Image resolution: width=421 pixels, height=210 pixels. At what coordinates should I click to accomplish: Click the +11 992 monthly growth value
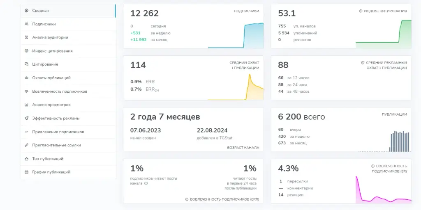click(139, 40)
